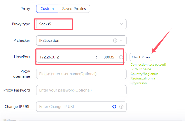Focus the Proxy Password input field
This screenshot has width=185, height=121.
[x=81, y=90]
